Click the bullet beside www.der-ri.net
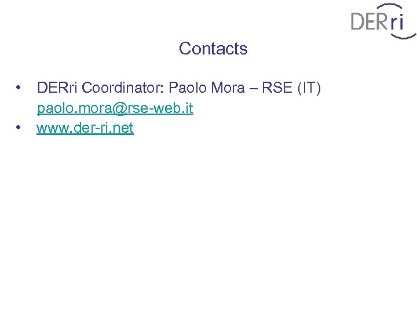Image resolution: width=417 pixels, height=313 pixels. pos(20,128)
